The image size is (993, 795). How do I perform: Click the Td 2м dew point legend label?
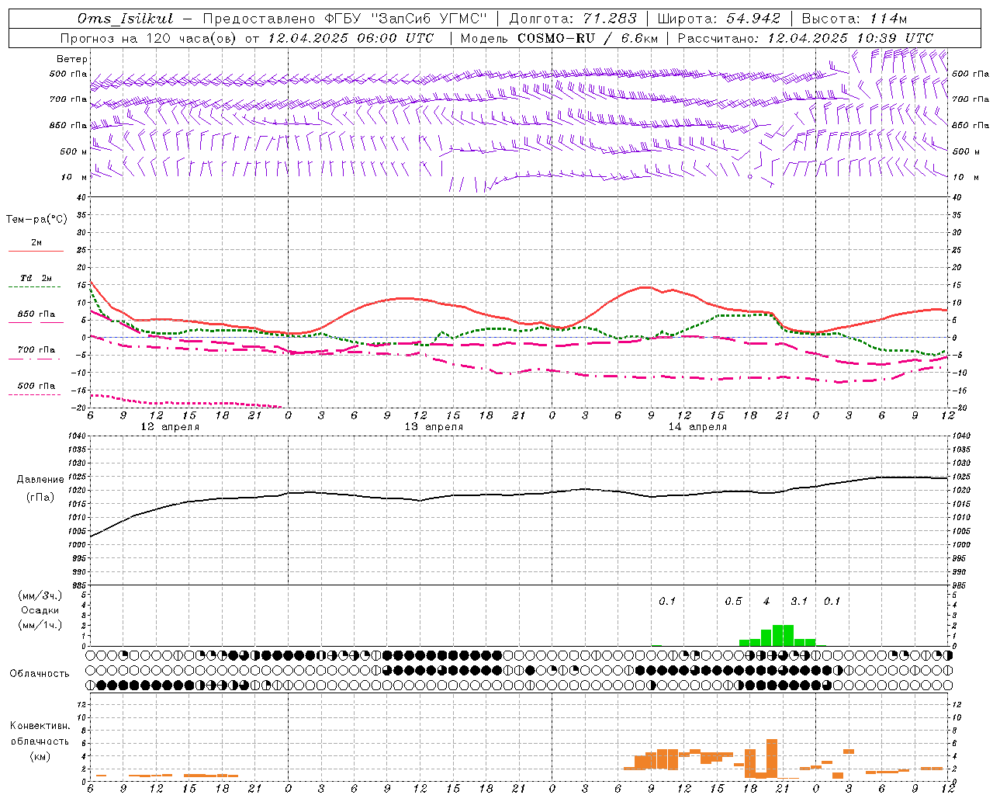[36, 278]
